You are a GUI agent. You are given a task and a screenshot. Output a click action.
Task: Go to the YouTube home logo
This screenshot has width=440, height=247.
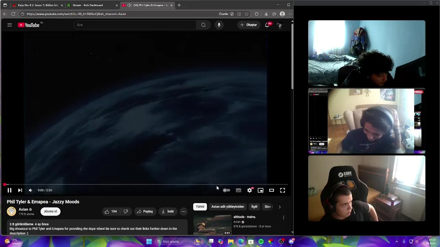point(29,25)
